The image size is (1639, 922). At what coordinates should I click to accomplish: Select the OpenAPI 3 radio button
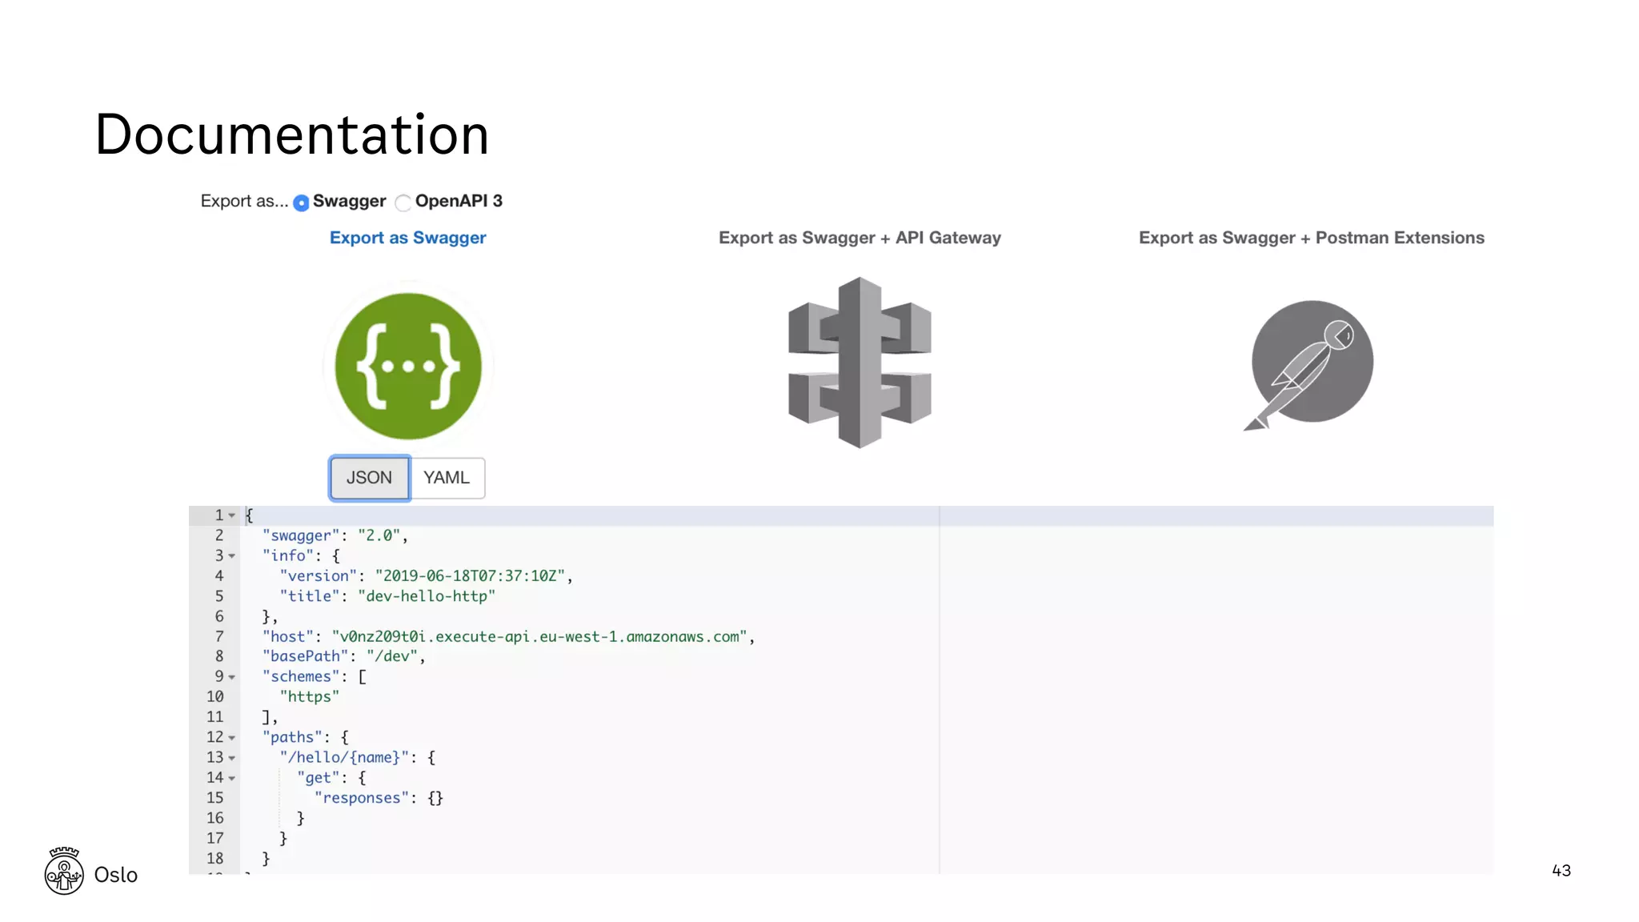tap(403, 202)
